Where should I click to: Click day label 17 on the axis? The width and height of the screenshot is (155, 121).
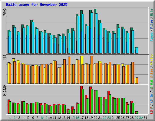82,118
